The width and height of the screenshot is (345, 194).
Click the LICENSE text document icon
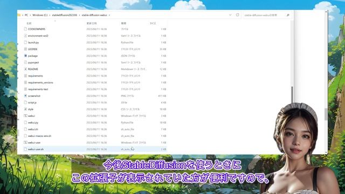[x=25, y=49]
